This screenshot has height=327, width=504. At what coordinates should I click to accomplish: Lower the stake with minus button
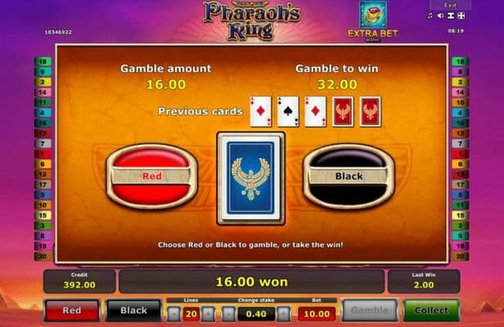(x=229, y=314)
